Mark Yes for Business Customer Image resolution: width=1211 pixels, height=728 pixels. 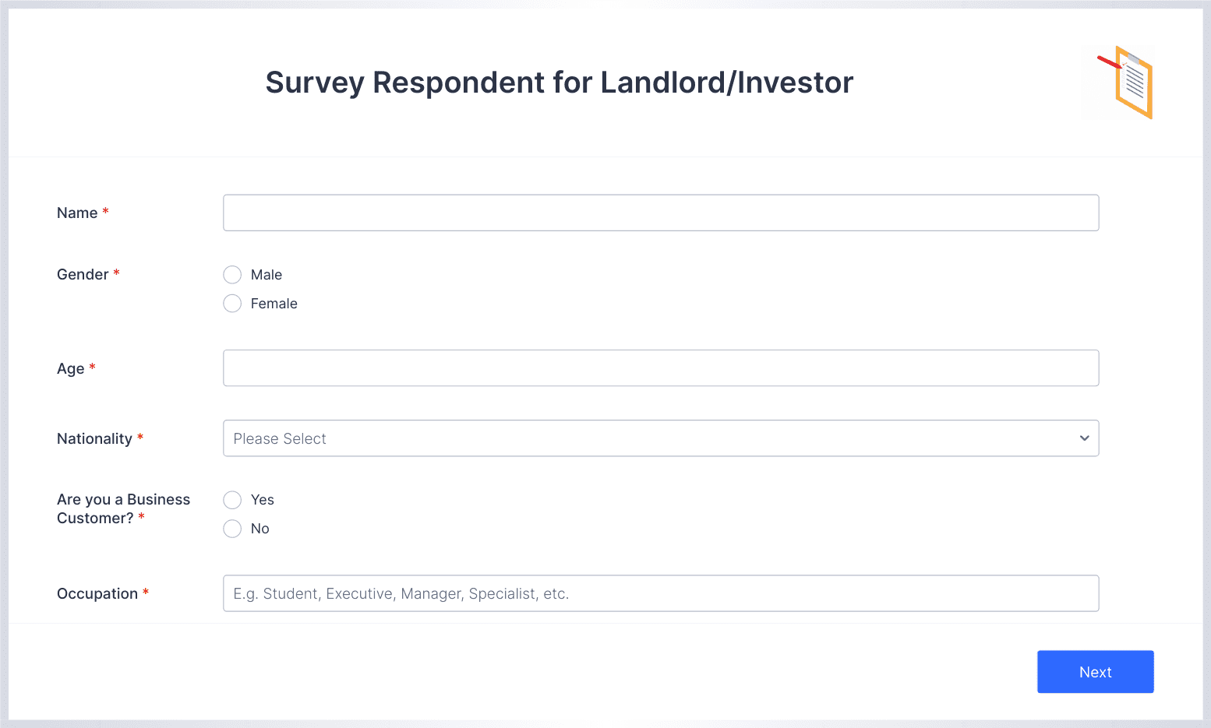[x=232, y=500]
